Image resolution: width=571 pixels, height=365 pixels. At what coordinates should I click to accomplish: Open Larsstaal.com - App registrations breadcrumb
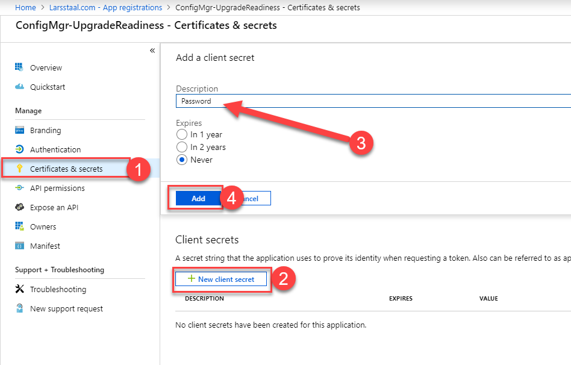(x=105, y=8)
